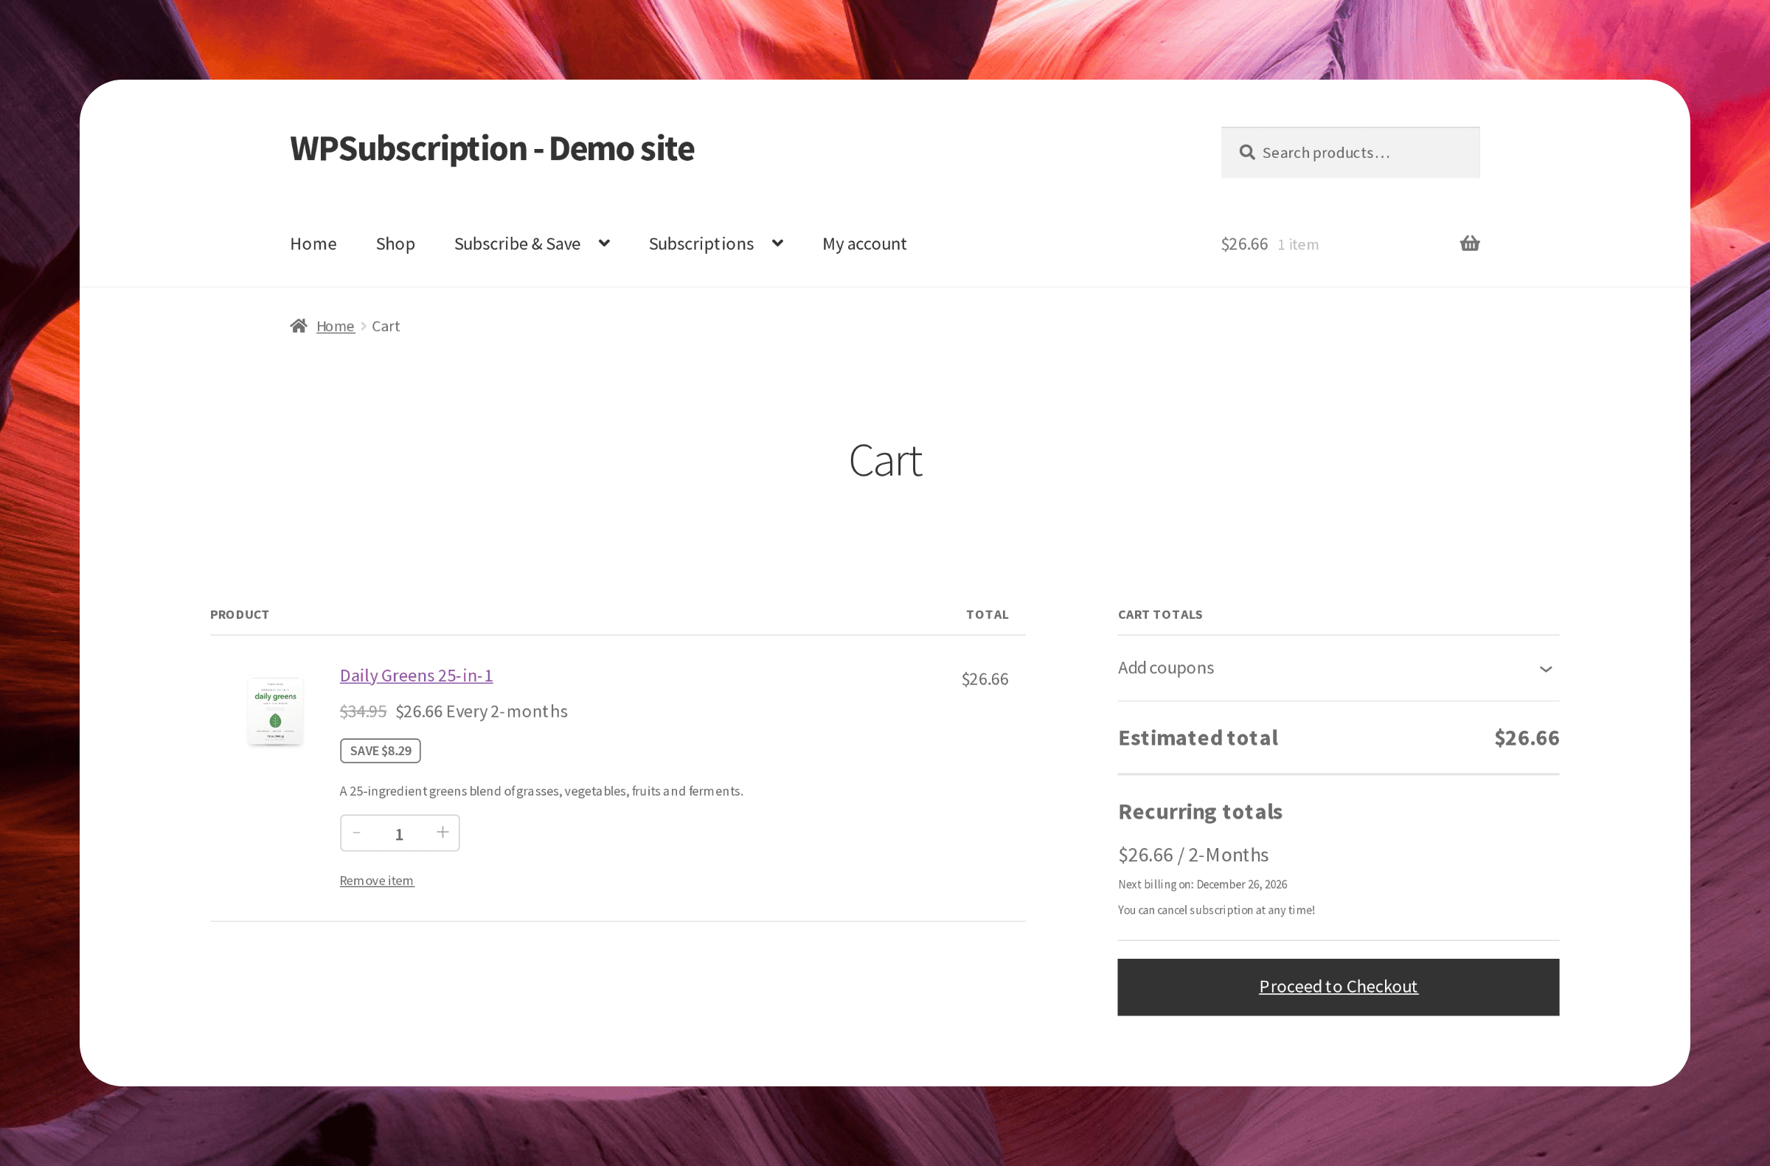Click the quantity input showing 1
1770x1166 pixels.
click(x=400, y=833)
